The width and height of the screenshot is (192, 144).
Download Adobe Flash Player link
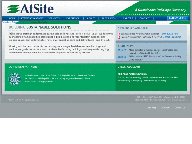16,22
